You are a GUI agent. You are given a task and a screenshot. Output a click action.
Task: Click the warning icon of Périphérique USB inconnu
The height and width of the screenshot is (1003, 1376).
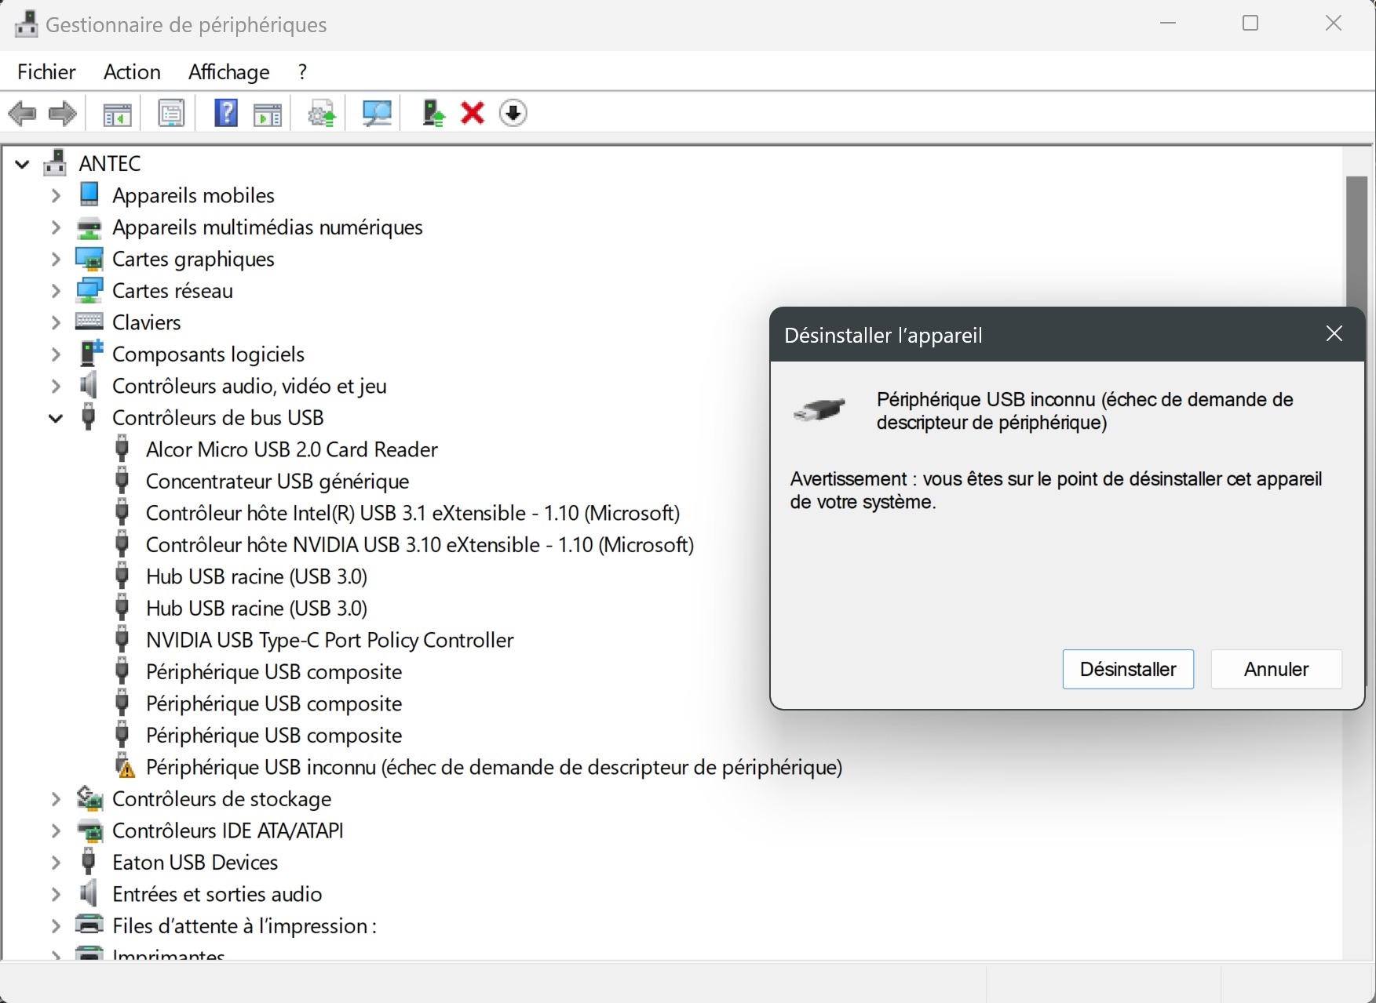(124, 765)
